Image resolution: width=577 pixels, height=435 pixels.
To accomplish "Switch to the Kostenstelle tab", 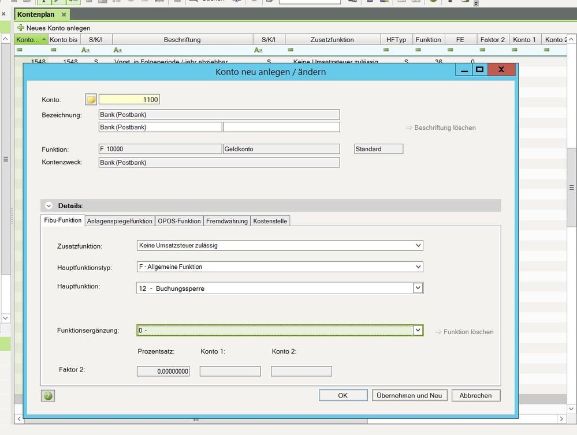I will pos(270,221).
